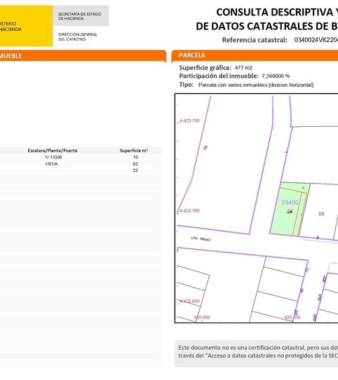Click the surface value 22

pos(135,170)
